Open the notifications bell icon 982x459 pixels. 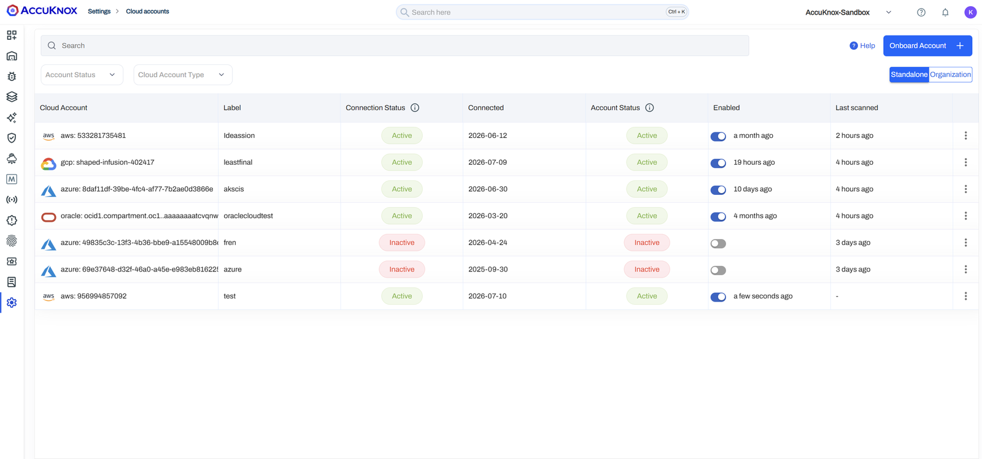click(x=945, y=12)
